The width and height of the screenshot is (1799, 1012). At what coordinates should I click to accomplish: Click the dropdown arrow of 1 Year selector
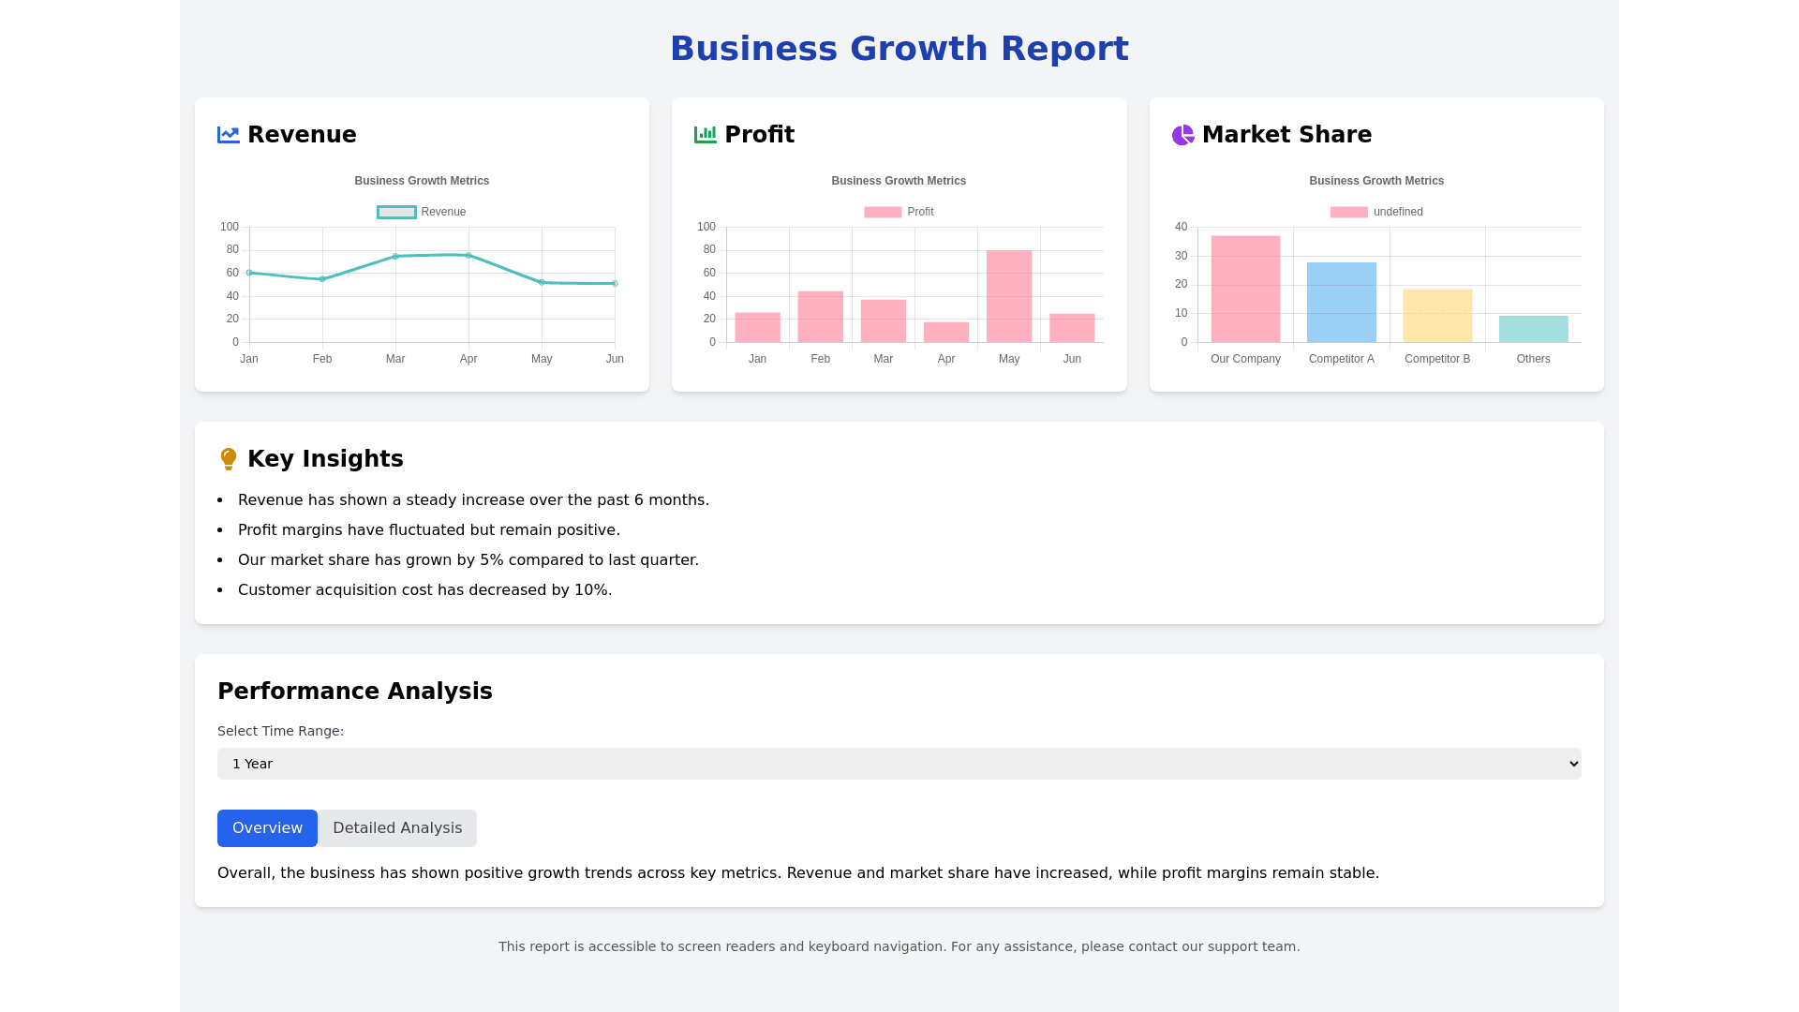[x=1573, y=764]
